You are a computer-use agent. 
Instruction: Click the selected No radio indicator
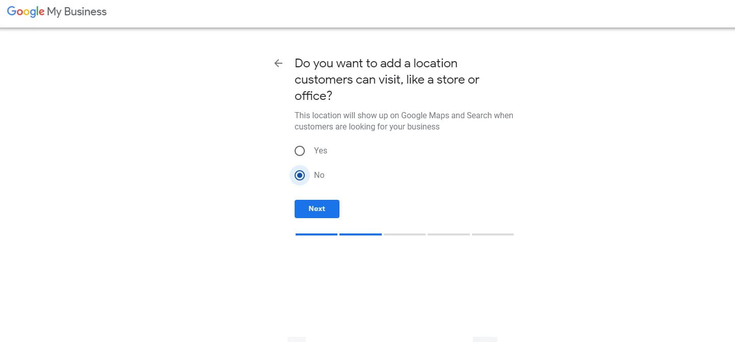[x=300, y=175]
